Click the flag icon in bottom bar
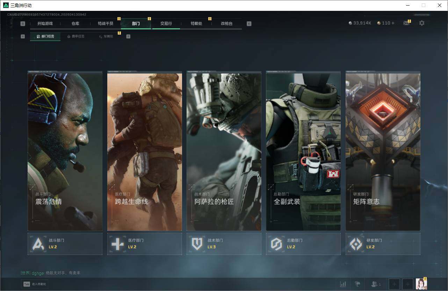 (x=357, y=284)
